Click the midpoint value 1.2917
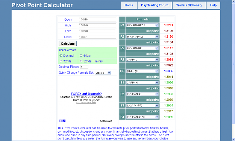Viewport: 235px width, 141px height. (x=168, y=111)
